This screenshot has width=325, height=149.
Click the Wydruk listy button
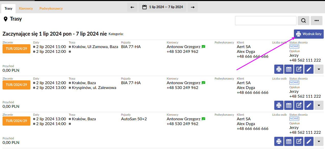point(309,34)
